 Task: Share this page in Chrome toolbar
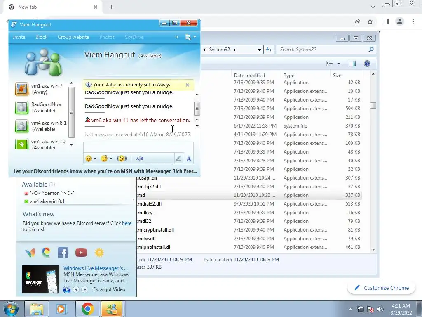[357, 21]
